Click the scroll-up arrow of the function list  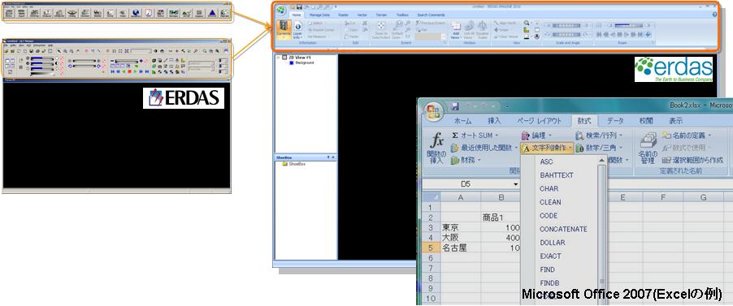pos(601,160)
